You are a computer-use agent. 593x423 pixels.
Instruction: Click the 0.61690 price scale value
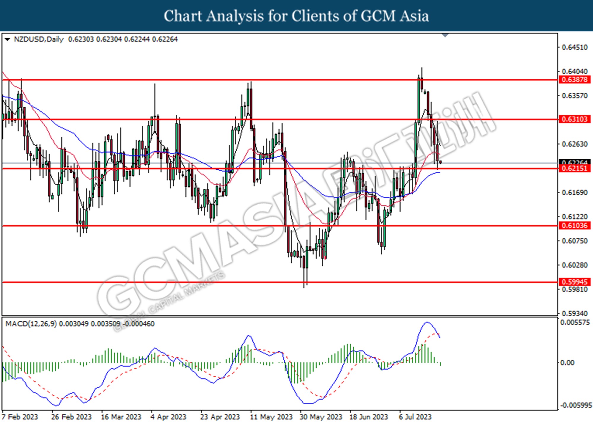coord(575,193)
